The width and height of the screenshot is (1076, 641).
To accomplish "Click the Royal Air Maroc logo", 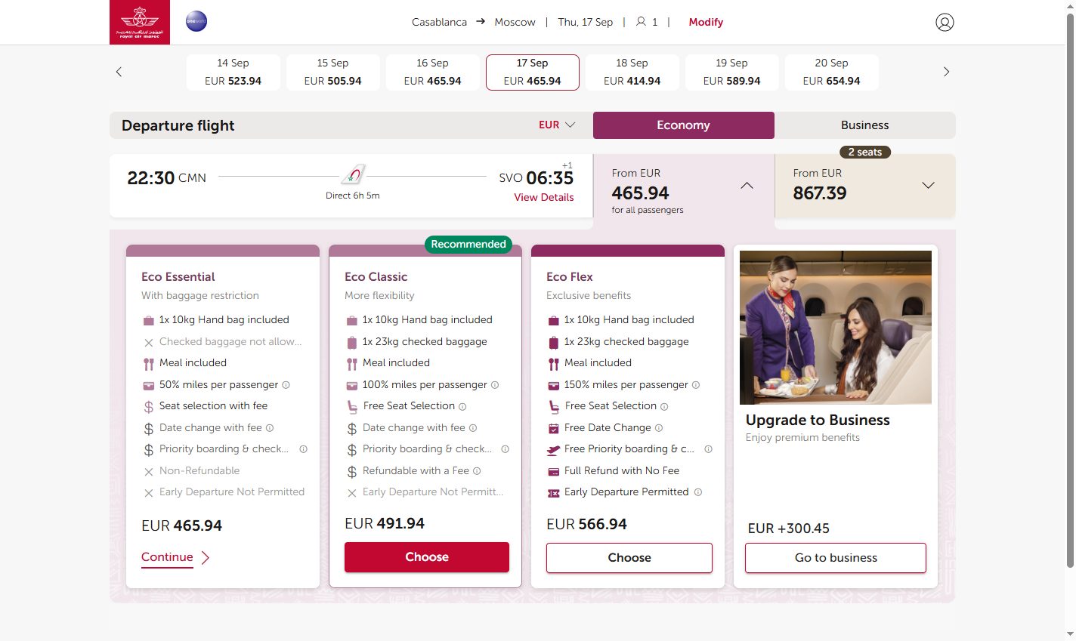I will point(140,22).
